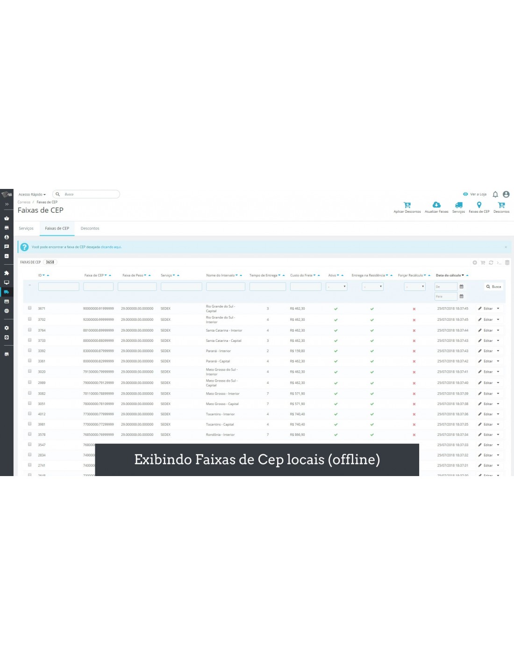Viewport: 514px width, 665px height.
Task: Open calendar picker for the 'De' date field
Action: pyautogui.click(x=461, y=287)
